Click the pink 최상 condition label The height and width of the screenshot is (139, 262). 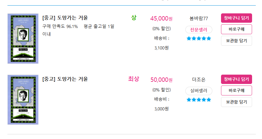click(x=134, y=79)
